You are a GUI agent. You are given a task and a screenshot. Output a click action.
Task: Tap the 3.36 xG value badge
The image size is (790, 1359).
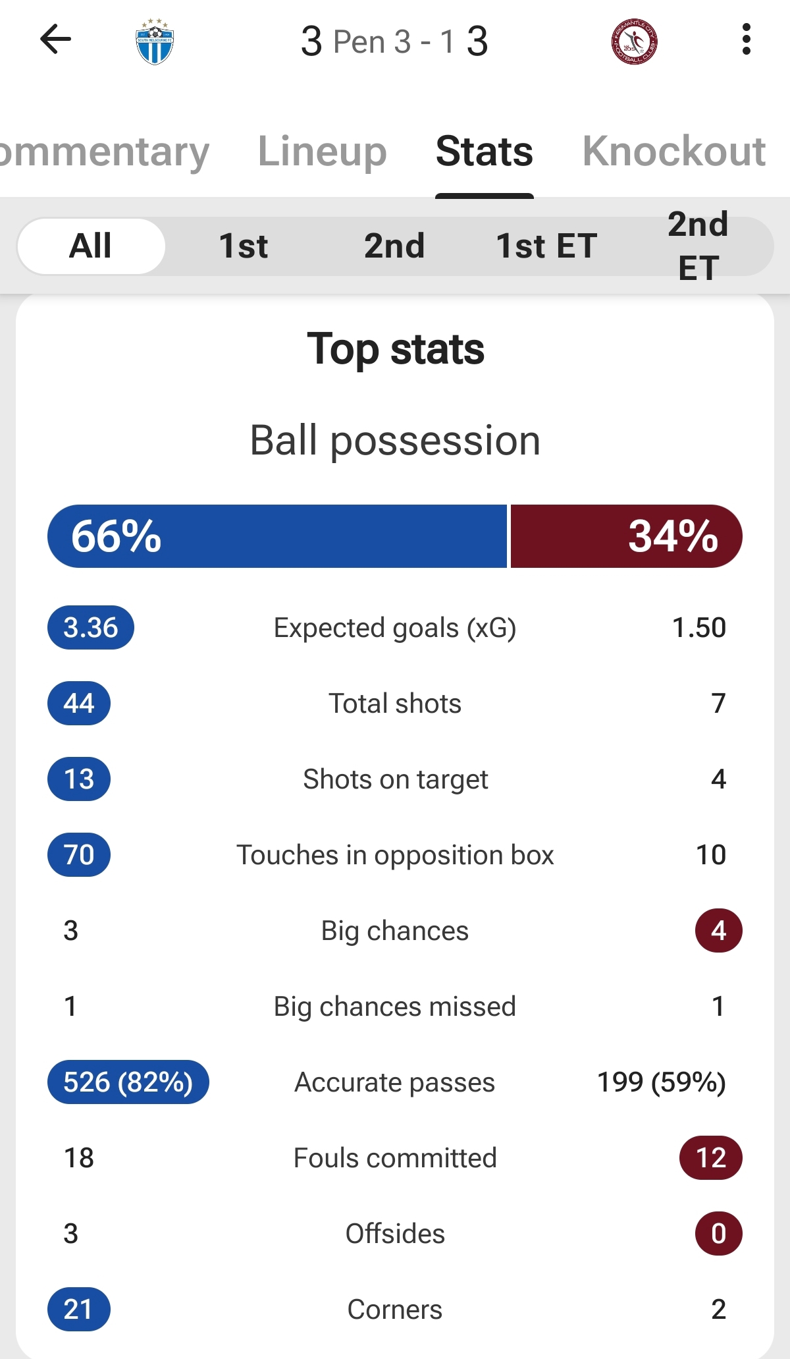coord(91,627)
